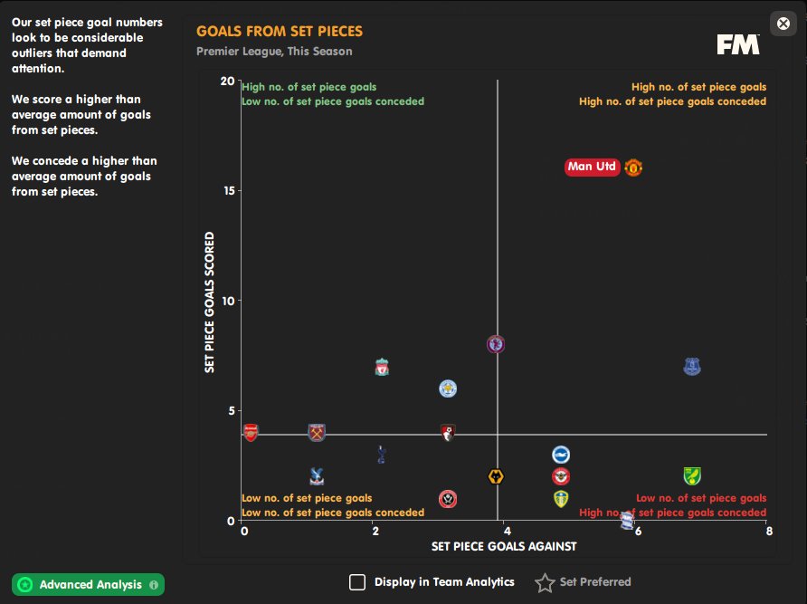807x604 pixels.
Task: Click the Leeds United badge
Action: click(x=561, y=498)
